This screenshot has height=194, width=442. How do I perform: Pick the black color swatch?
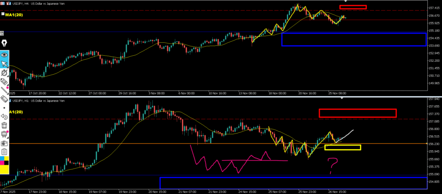(x=7, y=163)
